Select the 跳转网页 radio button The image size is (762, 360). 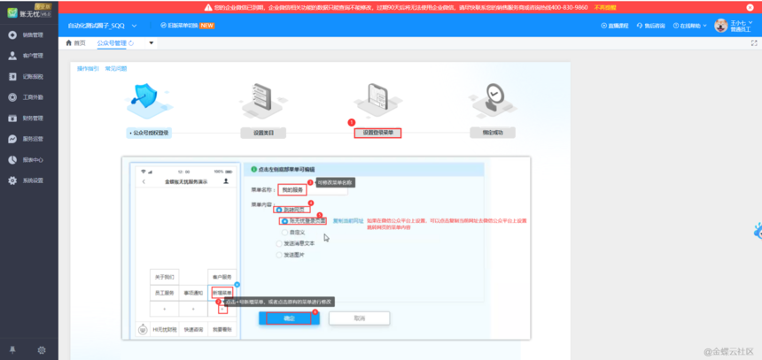279,211
